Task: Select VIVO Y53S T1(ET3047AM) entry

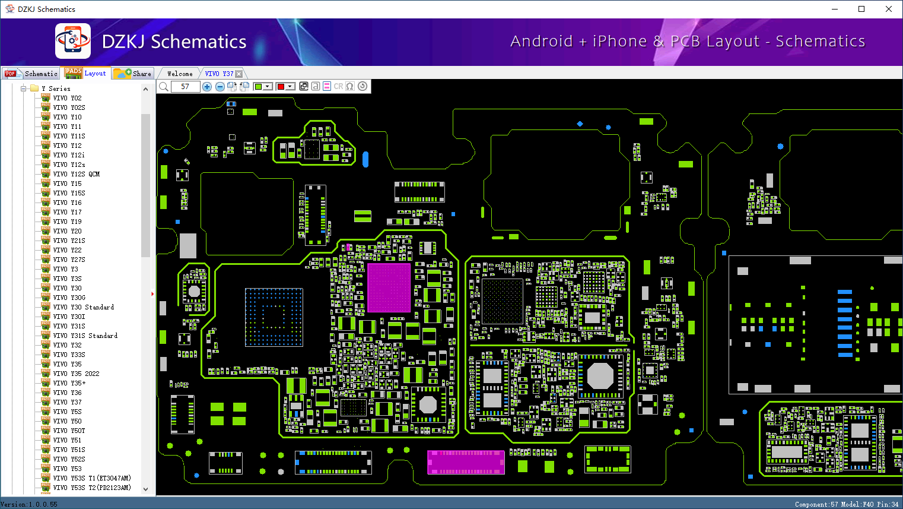Action: click(92, 478)
